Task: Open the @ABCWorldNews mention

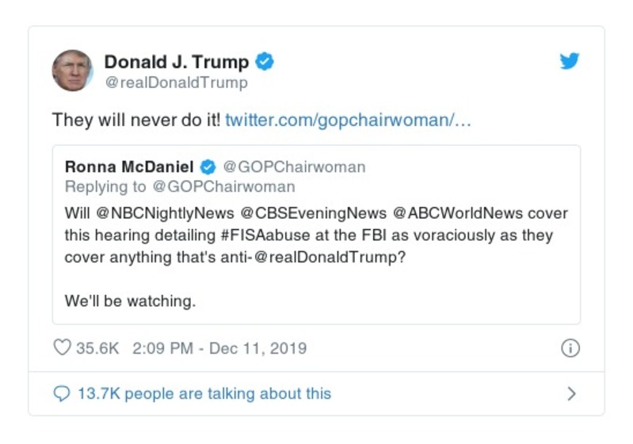Action: (x=455, y=214)
